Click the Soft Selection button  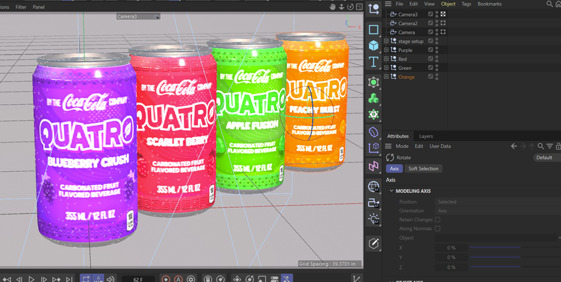click(423, 169)
